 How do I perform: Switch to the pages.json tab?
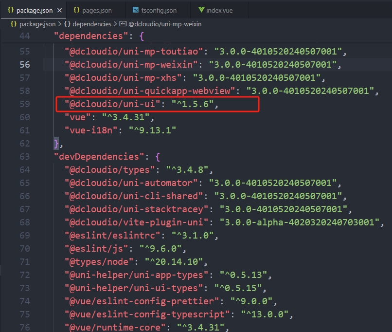point(96,10)
